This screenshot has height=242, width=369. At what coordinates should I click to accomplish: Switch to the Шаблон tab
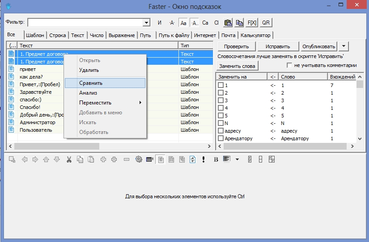point(35,35)
